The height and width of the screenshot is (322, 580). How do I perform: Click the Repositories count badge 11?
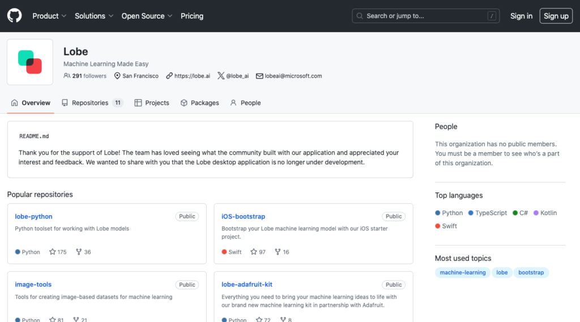[118, 103]
